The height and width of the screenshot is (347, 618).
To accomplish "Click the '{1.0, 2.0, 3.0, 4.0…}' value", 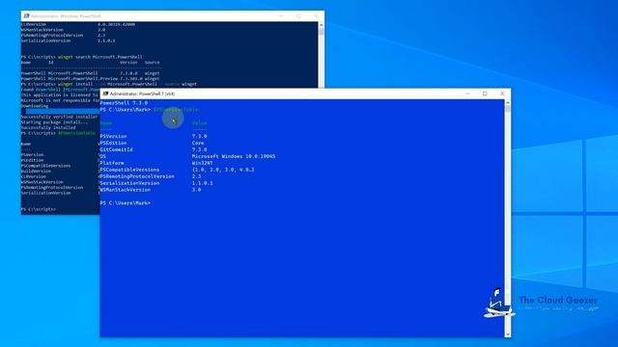I will (x=223, y=170).
